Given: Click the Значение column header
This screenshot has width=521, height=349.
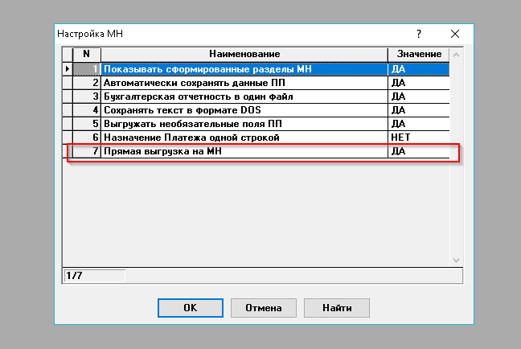Looking at the screenshot, I should [419, 54].
